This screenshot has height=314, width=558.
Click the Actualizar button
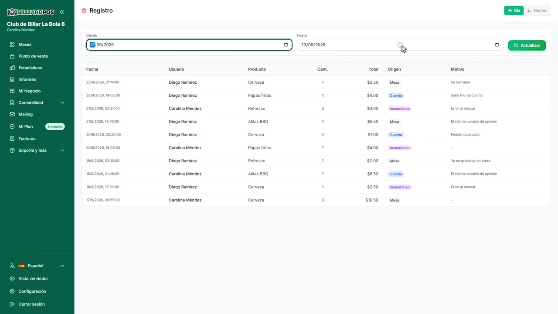527,45
